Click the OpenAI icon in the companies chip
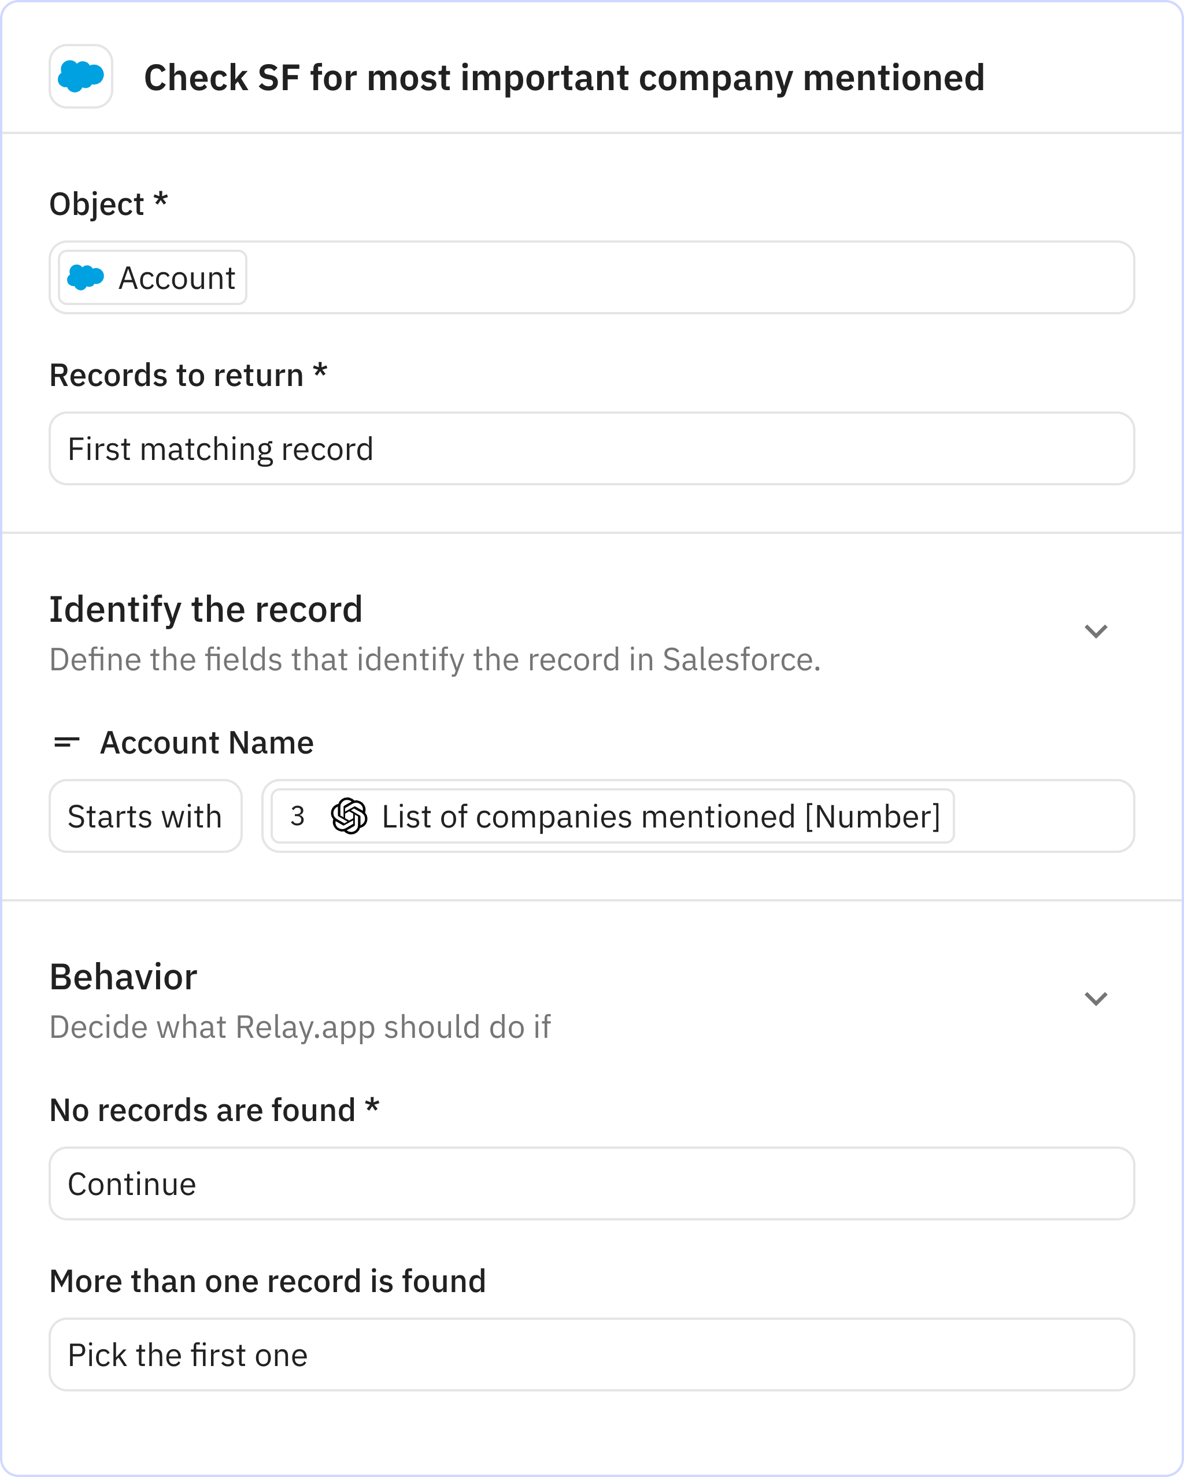 pyautogui.click(x=349, y=816)
